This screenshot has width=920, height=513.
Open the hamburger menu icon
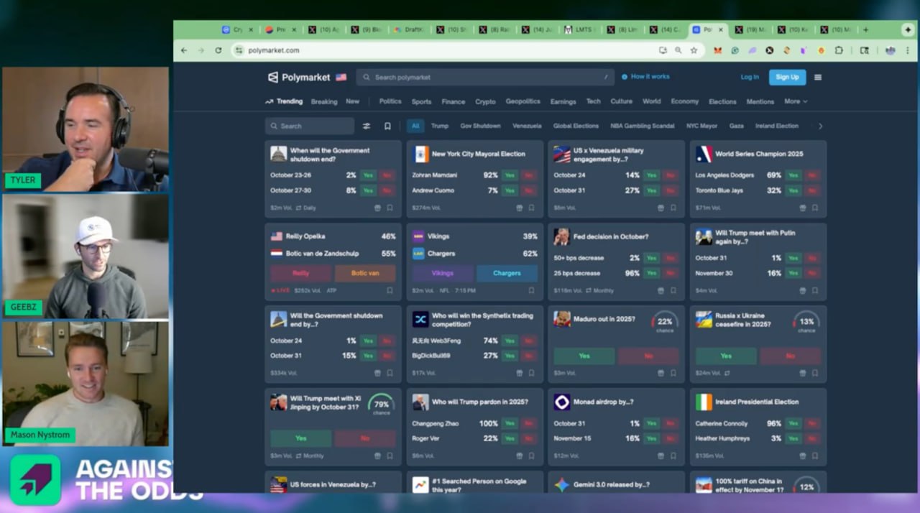coord(817,77)
